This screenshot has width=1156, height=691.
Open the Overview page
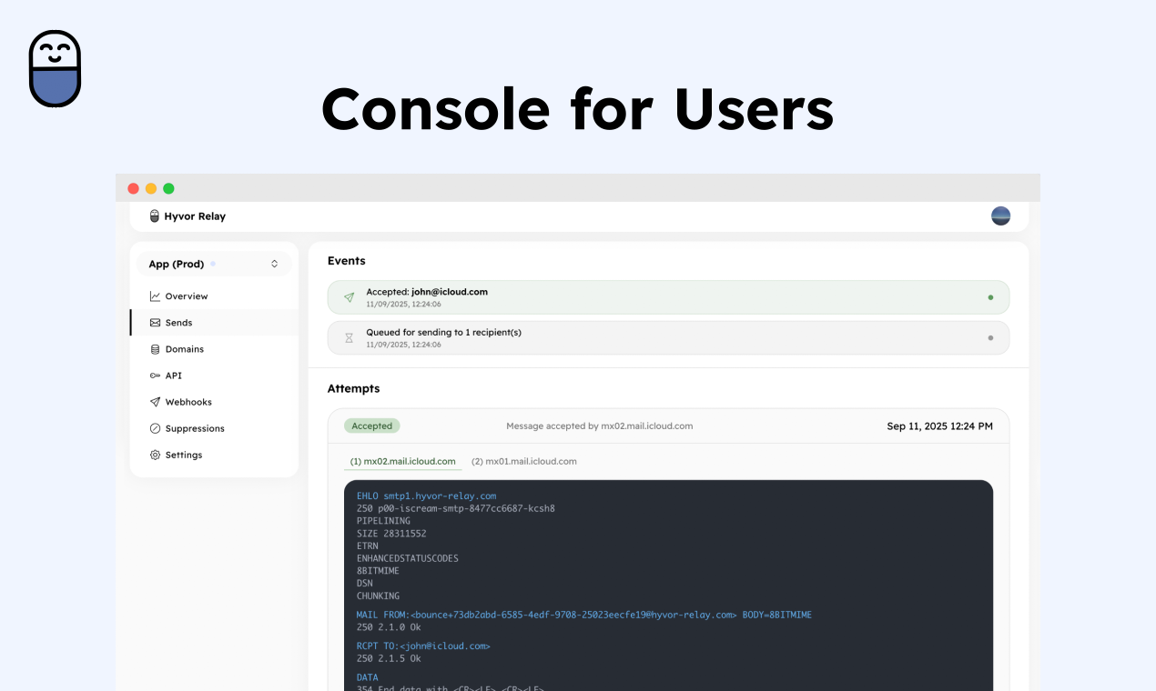coord(215,296)
